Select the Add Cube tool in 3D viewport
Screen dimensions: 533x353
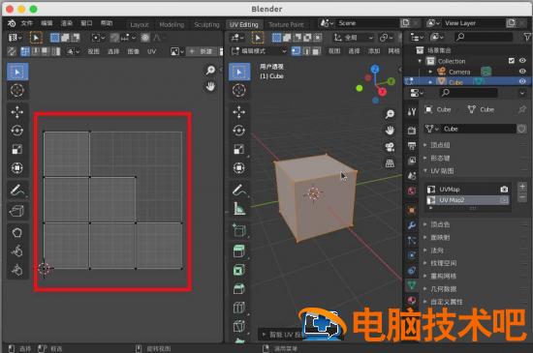[239, 231]
